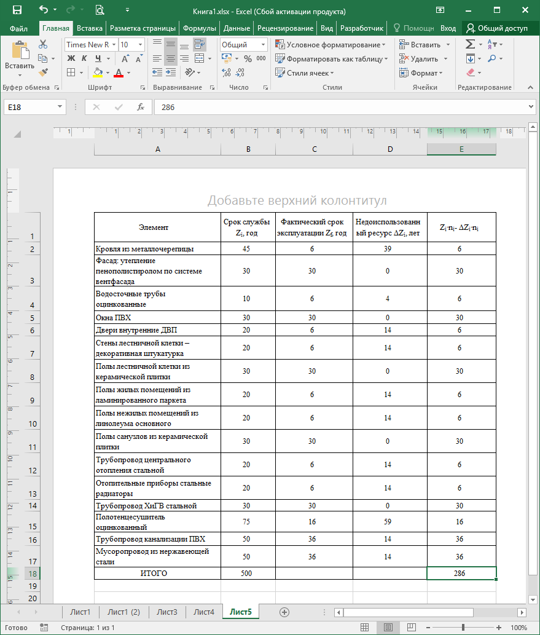Copy the selected cell
The image size is (540, 635).
[x=42, y=58]
